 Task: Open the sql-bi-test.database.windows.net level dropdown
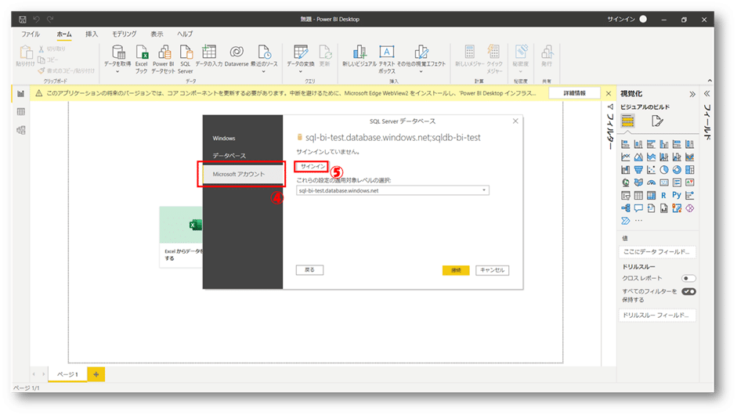[392, 190]
